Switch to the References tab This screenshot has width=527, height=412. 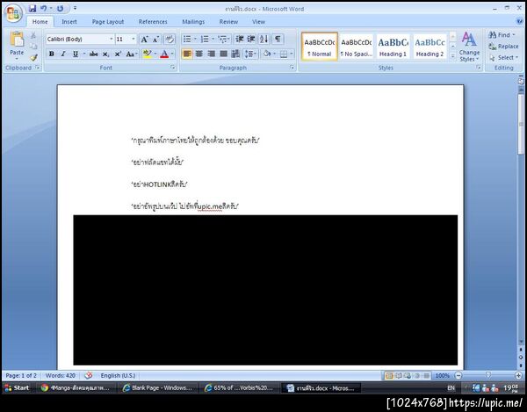click(153, 22)
